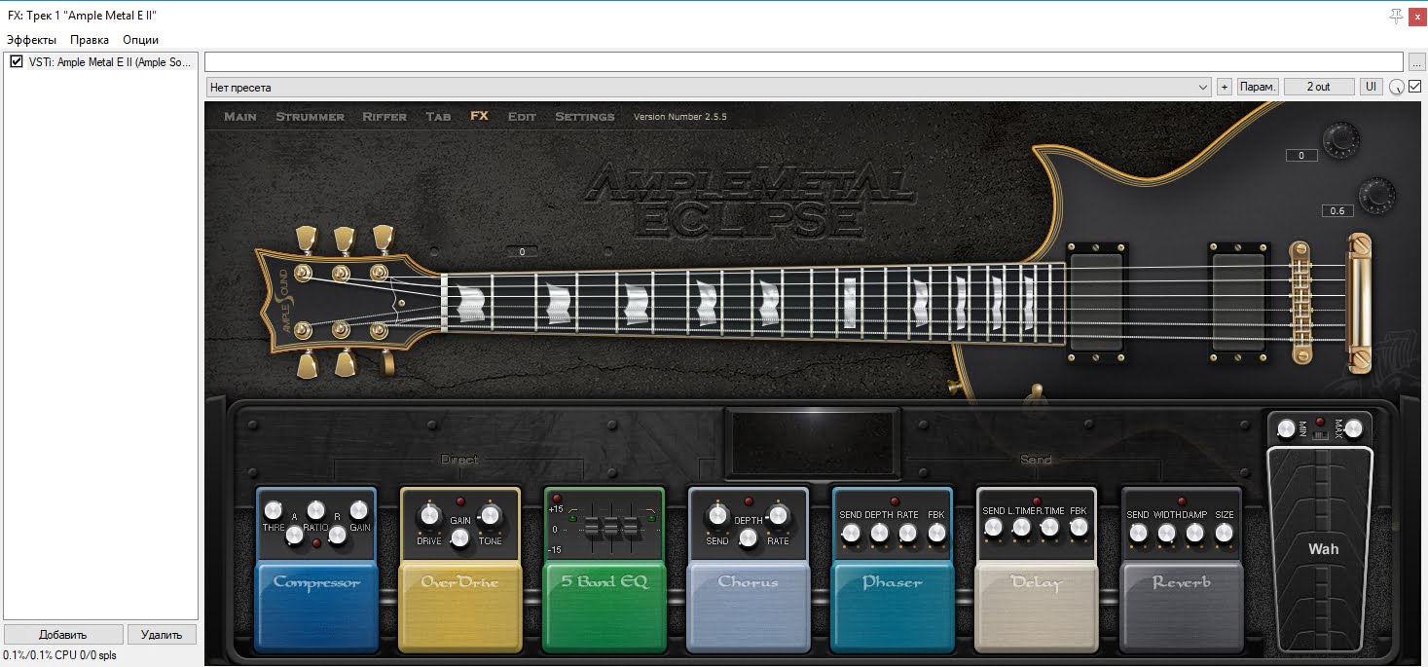
Task: Click the Удалить button
Action: click(162, 634)
